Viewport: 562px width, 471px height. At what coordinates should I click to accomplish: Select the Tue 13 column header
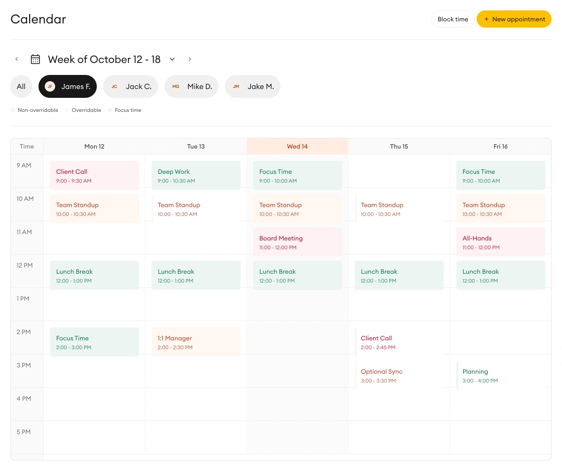[x=196, y=146]
